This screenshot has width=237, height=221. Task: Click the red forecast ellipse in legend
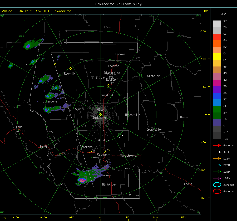(x=217, y=191)
